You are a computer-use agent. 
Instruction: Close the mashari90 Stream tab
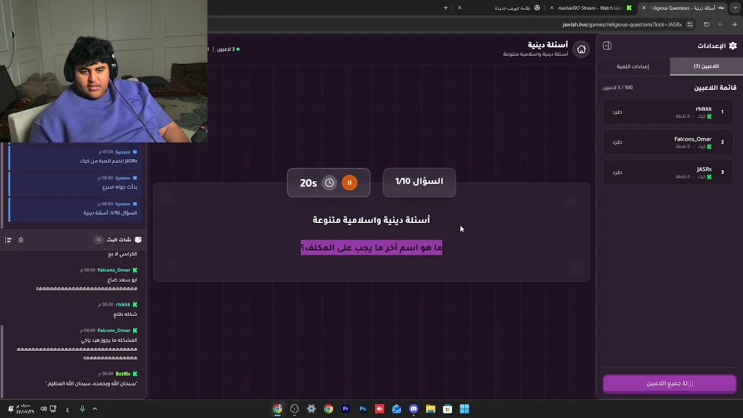coord(551,8)
